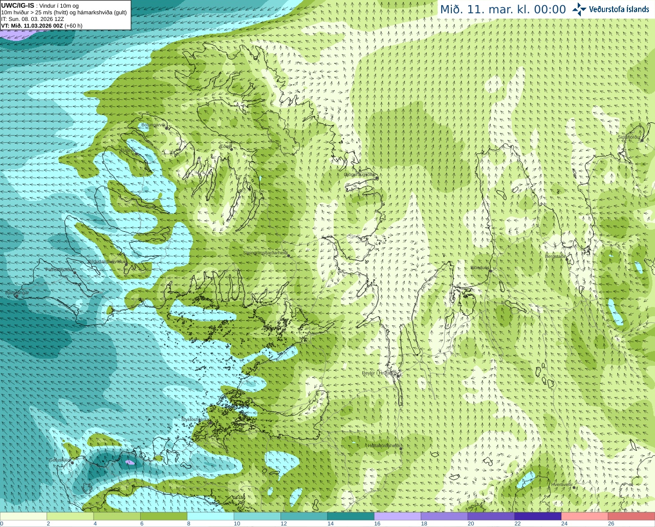The height and width of the screenshot is (527, 655).
Task: Click the Steingrímsfjarðarheiði station label
Action: pyautogui.click(x=265, y=253)
